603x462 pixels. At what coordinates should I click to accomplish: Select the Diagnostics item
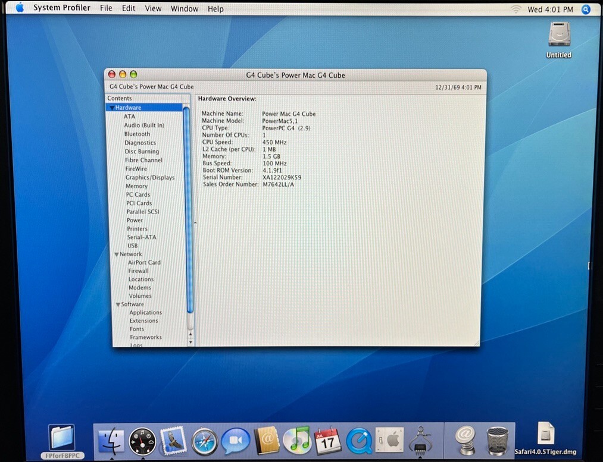[140, 143]
